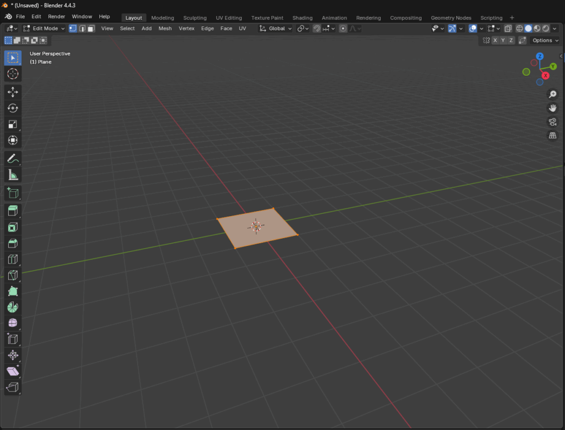Activate the Extrude Region tool
This screenshot has height=430, width=565.
pyautogui.click(x=13, y=211)
